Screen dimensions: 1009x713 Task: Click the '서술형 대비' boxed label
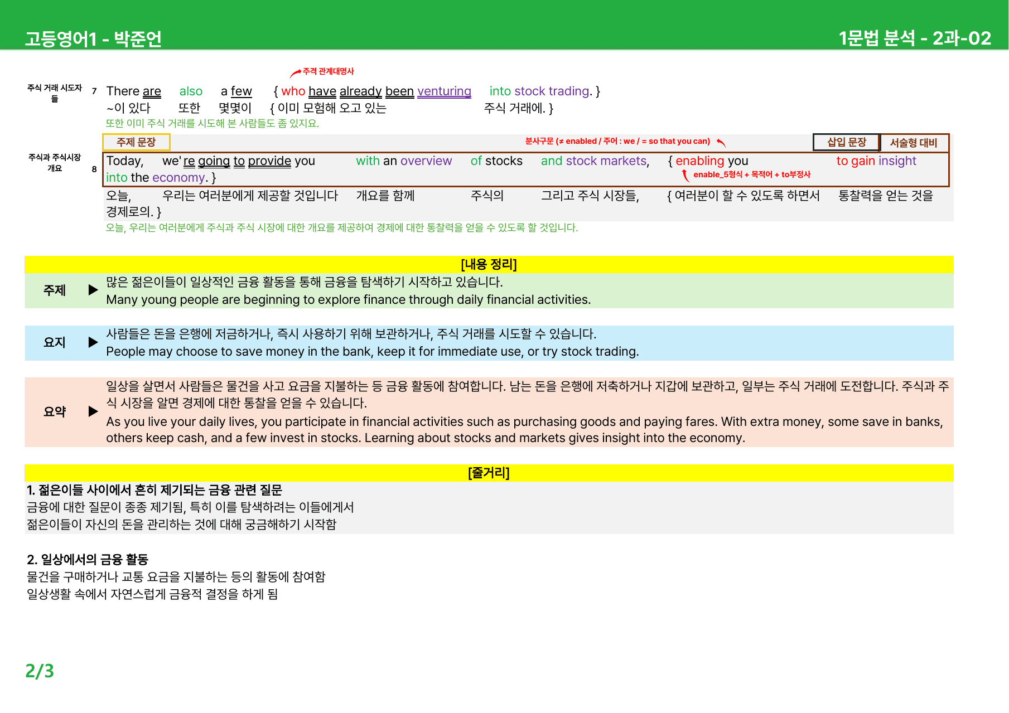(914, 142)
